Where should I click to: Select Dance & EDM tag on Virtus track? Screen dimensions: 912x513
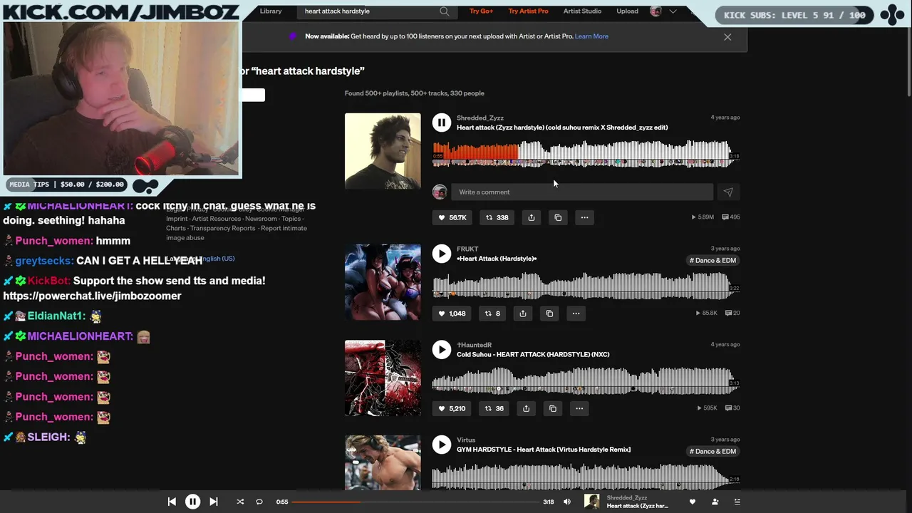(712, 451)
